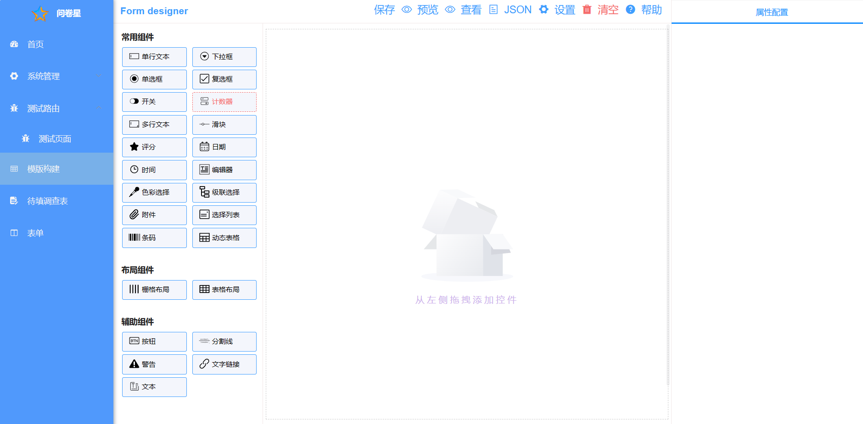Select the 评分 star rating component

click(x=154, y=147)
